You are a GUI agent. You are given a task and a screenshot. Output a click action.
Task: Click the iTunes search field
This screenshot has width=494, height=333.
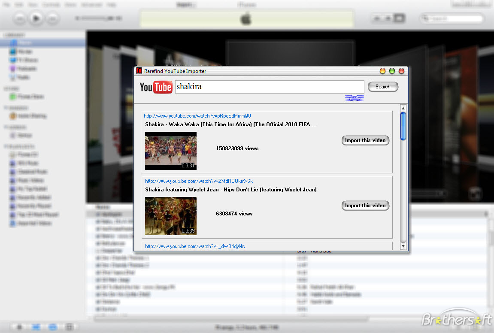[452, 18]
